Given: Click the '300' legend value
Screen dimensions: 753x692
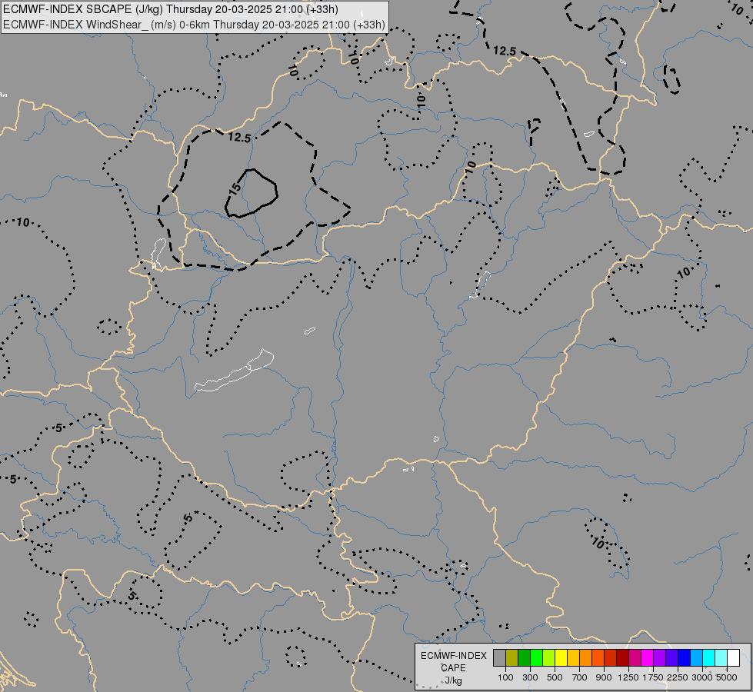Looking at the screenshot, I should pyautogui.click(x=530, y=677).
